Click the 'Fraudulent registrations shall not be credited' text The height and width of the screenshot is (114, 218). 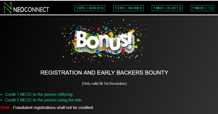point(53,108)
